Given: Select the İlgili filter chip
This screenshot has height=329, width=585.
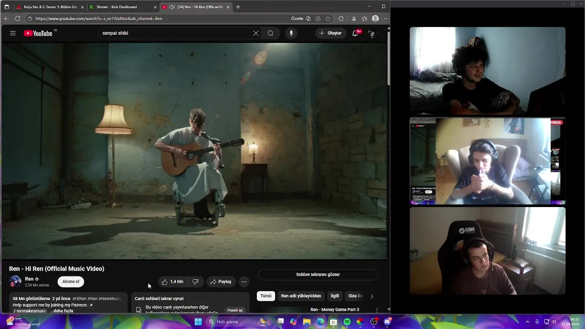Looking at the screenshot, I should (x=335, y=296).
